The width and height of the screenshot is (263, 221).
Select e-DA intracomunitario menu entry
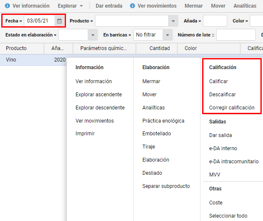tap(234, 162)
